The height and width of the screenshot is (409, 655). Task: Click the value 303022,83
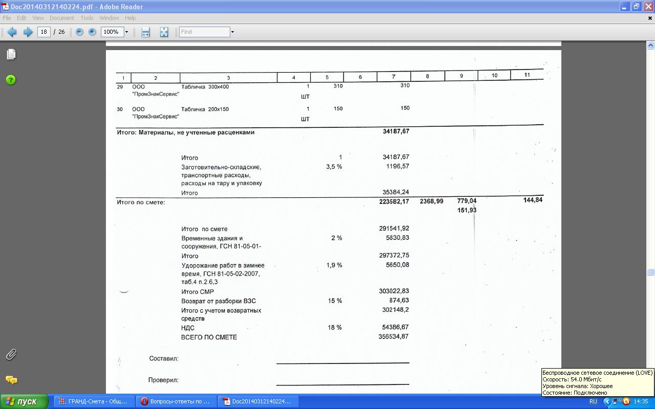click(x=394, y=291)
